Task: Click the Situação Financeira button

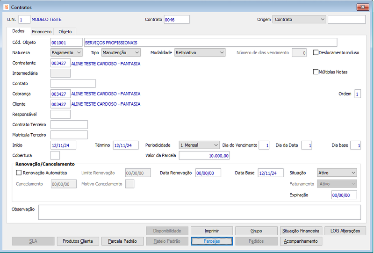Action: coord(301,231)
